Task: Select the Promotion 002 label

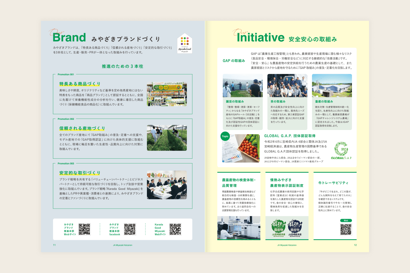Action: coord(66,119)
